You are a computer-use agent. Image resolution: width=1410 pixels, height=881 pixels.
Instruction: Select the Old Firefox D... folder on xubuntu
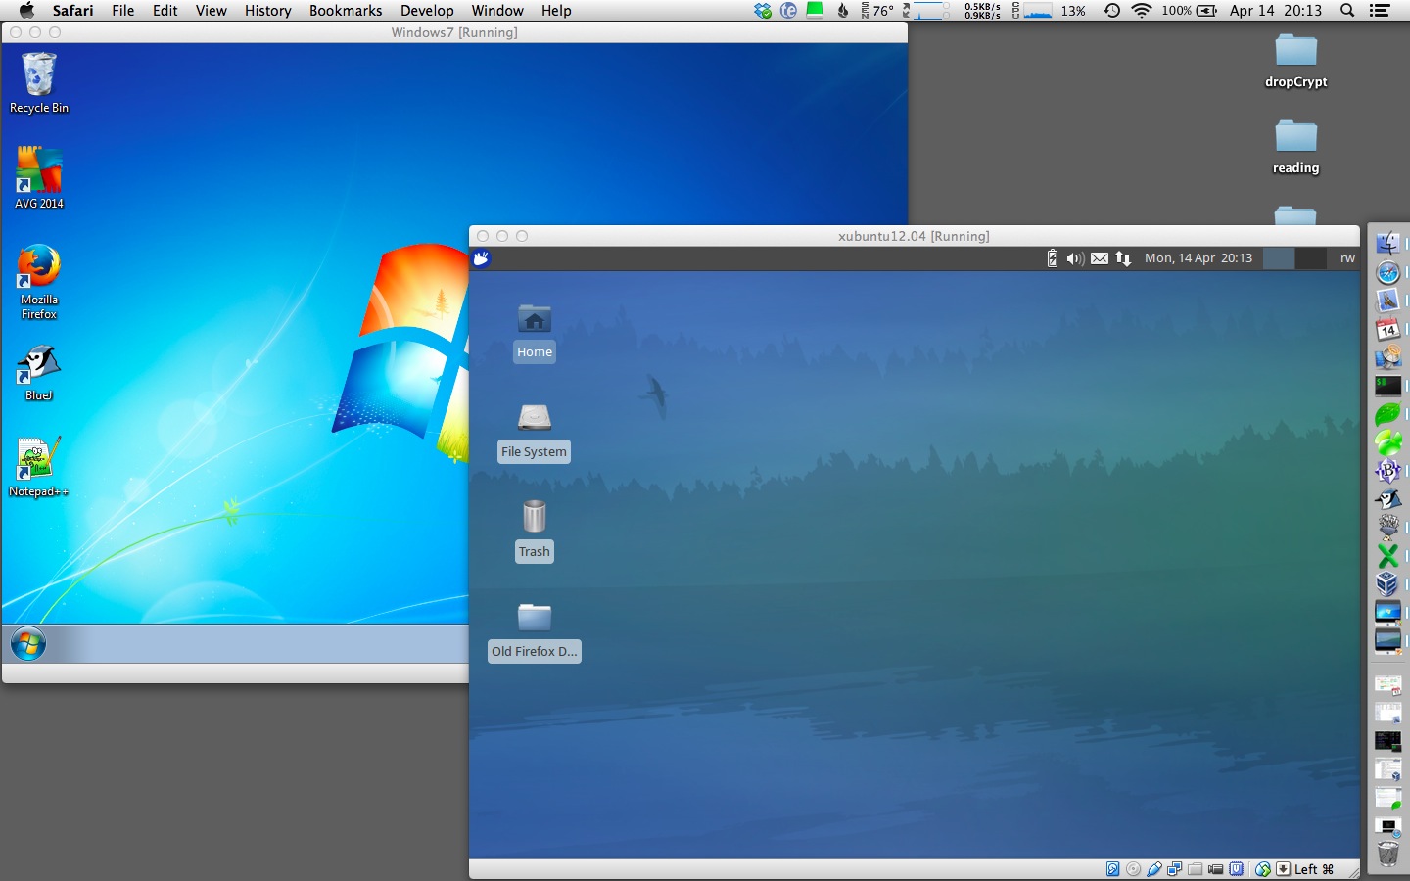click(x=535, y=632)
